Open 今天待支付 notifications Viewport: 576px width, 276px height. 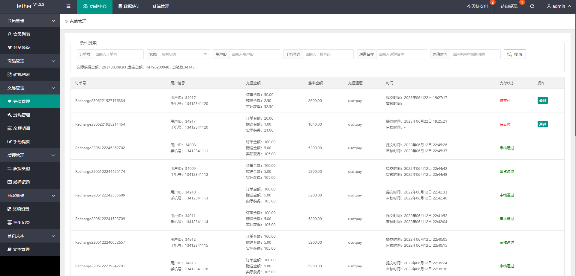click(478, 6)
